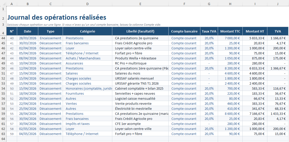Viewport: 289px width, 142px height.
Task: Select the Taux TVA header cell
Action: 209,31
